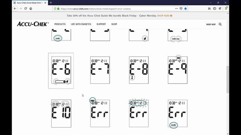This screenshot has width=241, height=135.
Task: Click the page vertical scrollbar thumb
Action: point(227,79)
